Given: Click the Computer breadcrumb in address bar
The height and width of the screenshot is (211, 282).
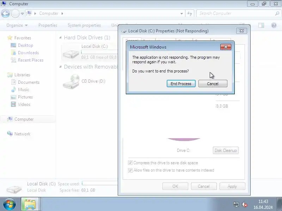Looking at the screenshot, I should pyautogui.click(x=49, y=13).
